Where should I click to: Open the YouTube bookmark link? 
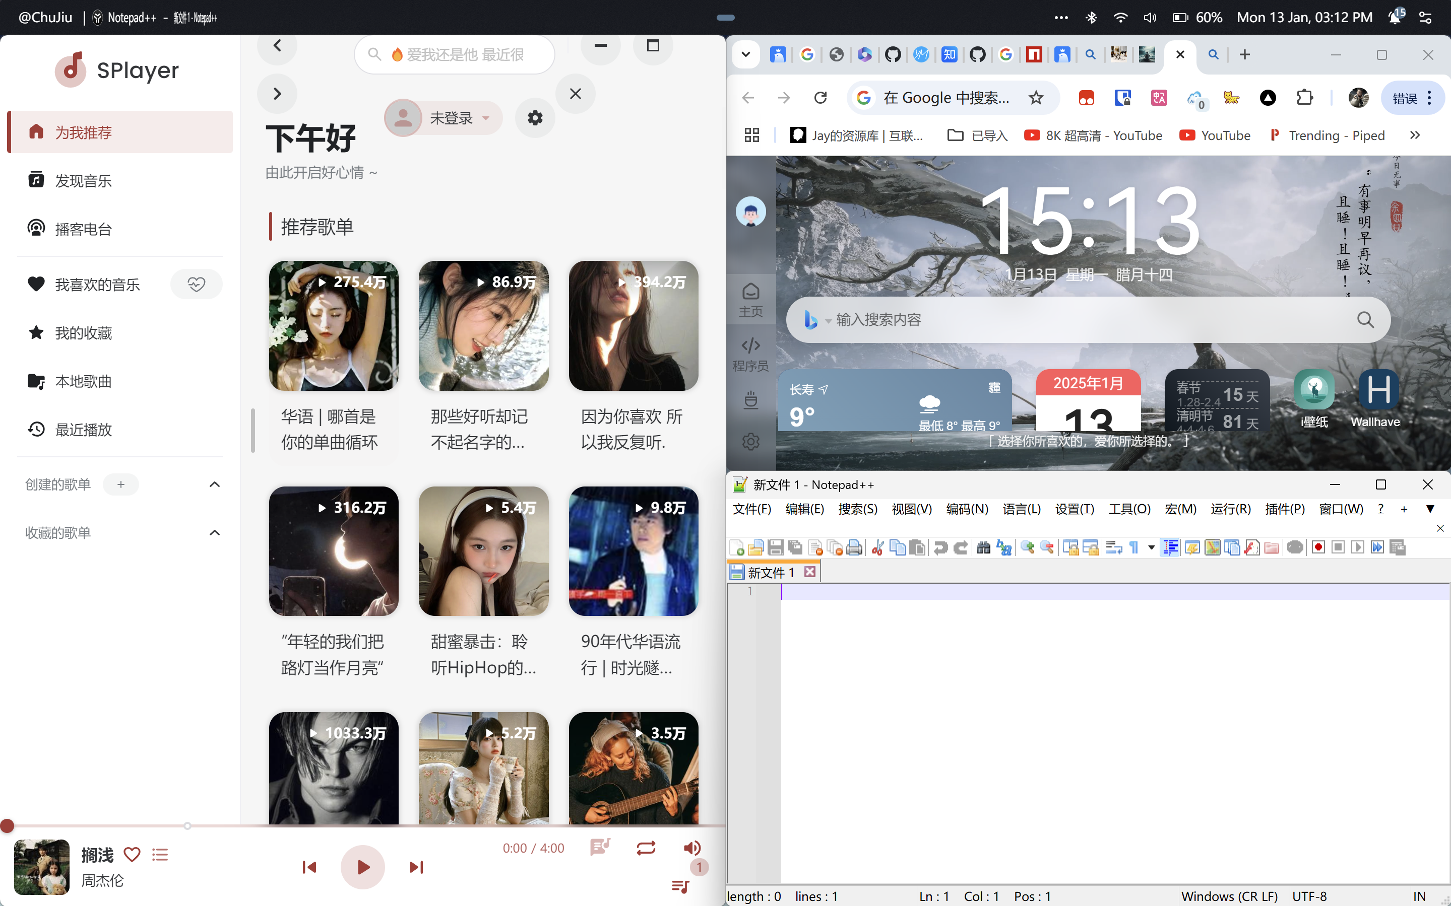[1215, 135]
